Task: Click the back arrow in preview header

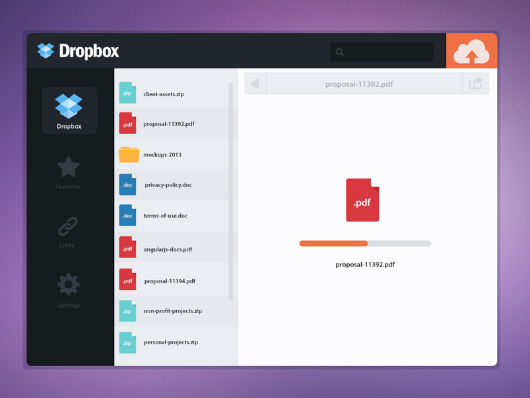Action: [x=255, y=84]
